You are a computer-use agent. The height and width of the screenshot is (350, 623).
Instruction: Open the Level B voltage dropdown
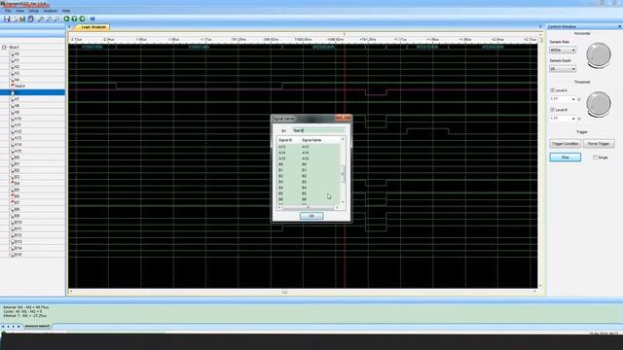click(573, 119)
